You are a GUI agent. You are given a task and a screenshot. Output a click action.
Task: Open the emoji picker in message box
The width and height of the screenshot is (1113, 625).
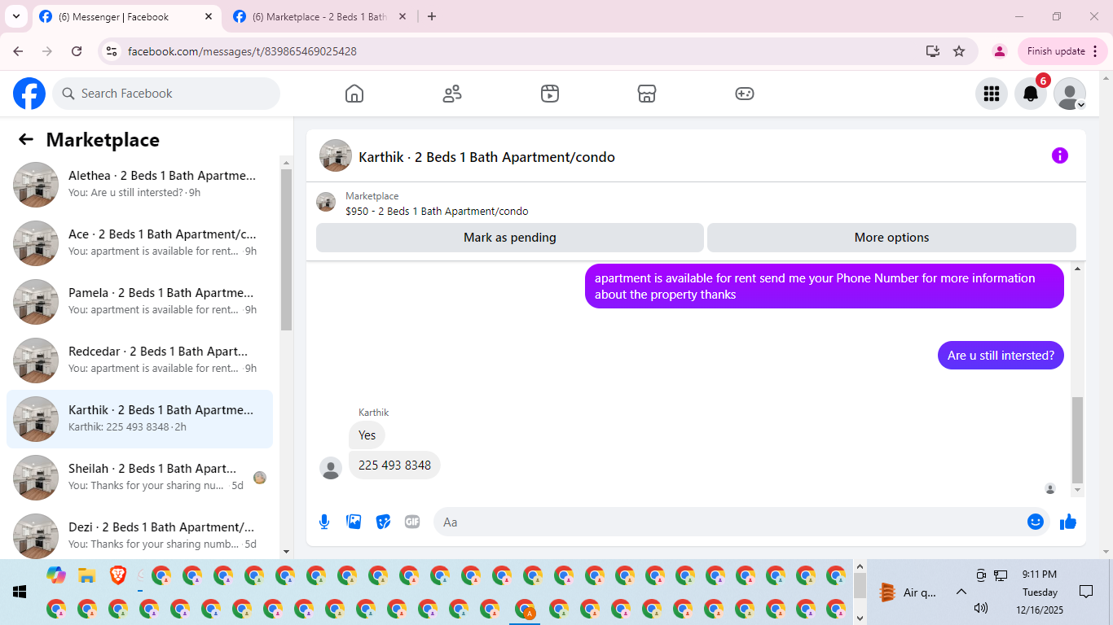tap(1036, 522)
